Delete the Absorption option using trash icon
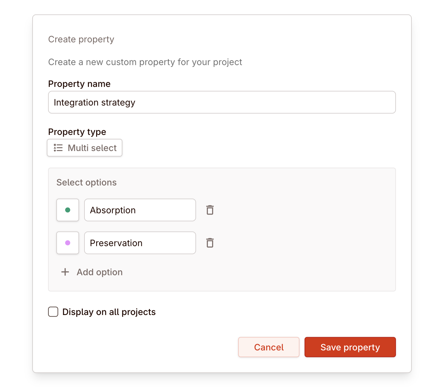The height and width of the screenshot is (388, 444). click(210, 210)
